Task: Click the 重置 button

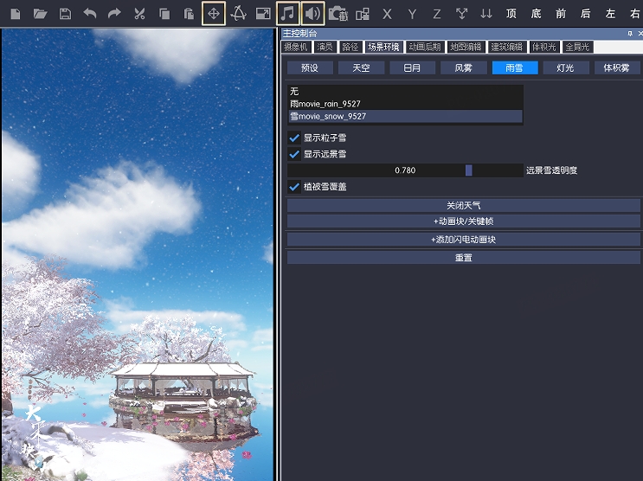Action: [463, 258]
